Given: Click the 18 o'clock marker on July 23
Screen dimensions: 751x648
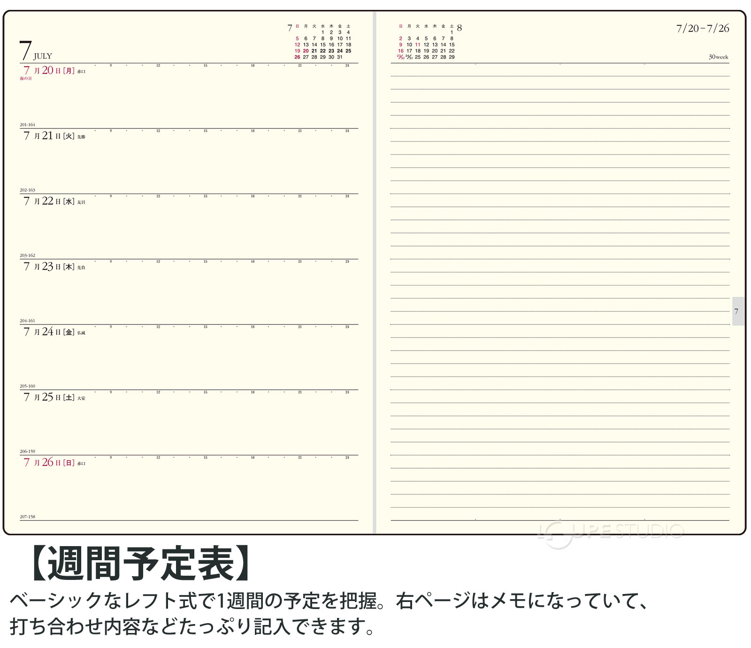Looking at the screenshot, I should click(x=253, y=262).
